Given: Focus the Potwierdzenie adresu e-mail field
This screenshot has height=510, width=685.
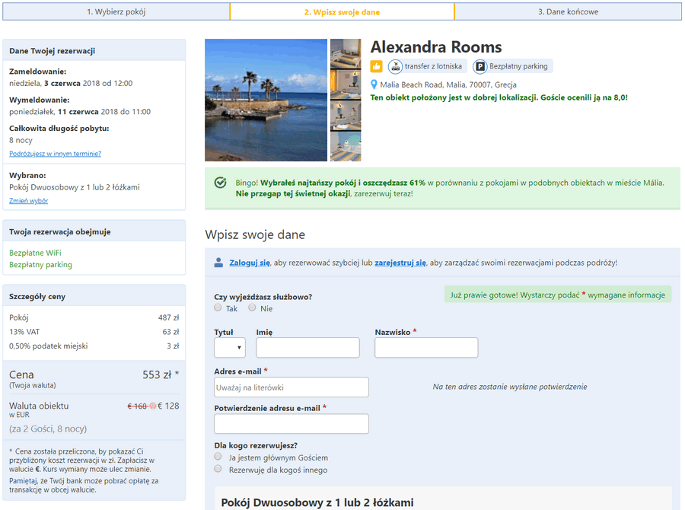Looking at the screenshot, I should pos(292,424).
